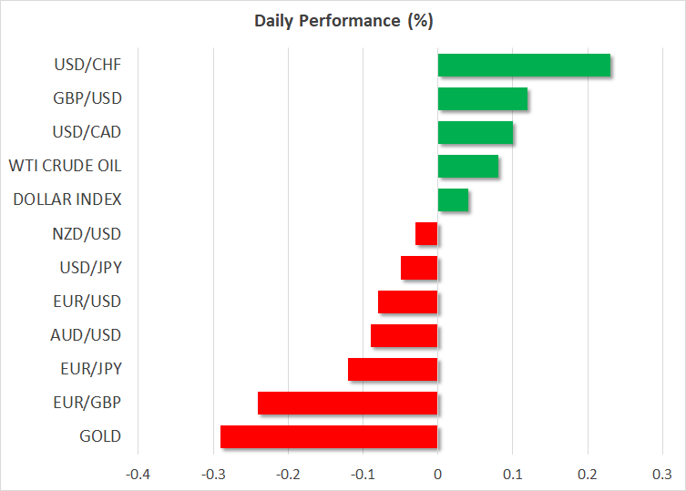Image resolution: width=686 pixels, height=491 pixels.
Task: Click the EUR/GBP red bar
Action: (x=348, y=403)
